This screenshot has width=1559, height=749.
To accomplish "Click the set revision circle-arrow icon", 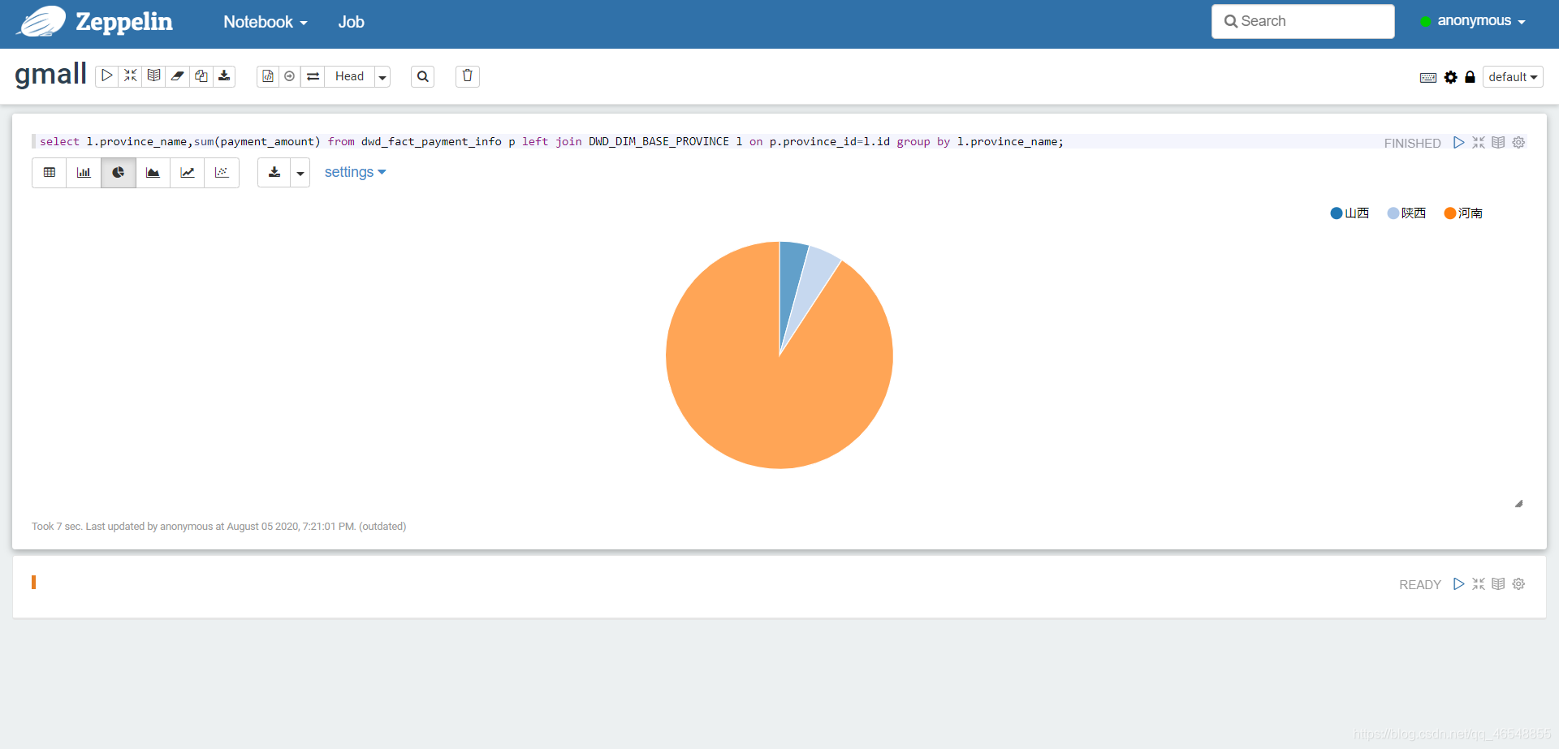I will point(290,76).
